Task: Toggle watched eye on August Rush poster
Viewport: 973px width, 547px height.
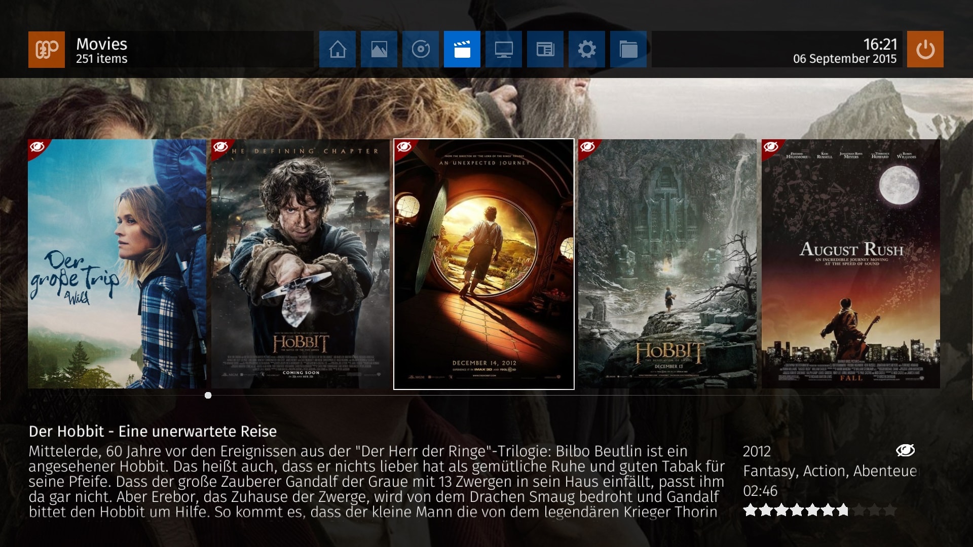Action: pyautogui.click(x=771, y=147)
